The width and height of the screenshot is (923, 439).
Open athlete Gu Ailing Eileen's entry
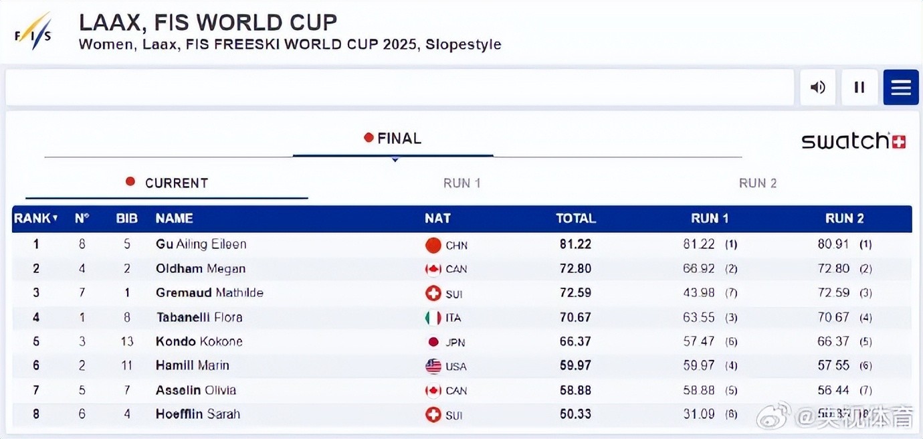[201, 244]
